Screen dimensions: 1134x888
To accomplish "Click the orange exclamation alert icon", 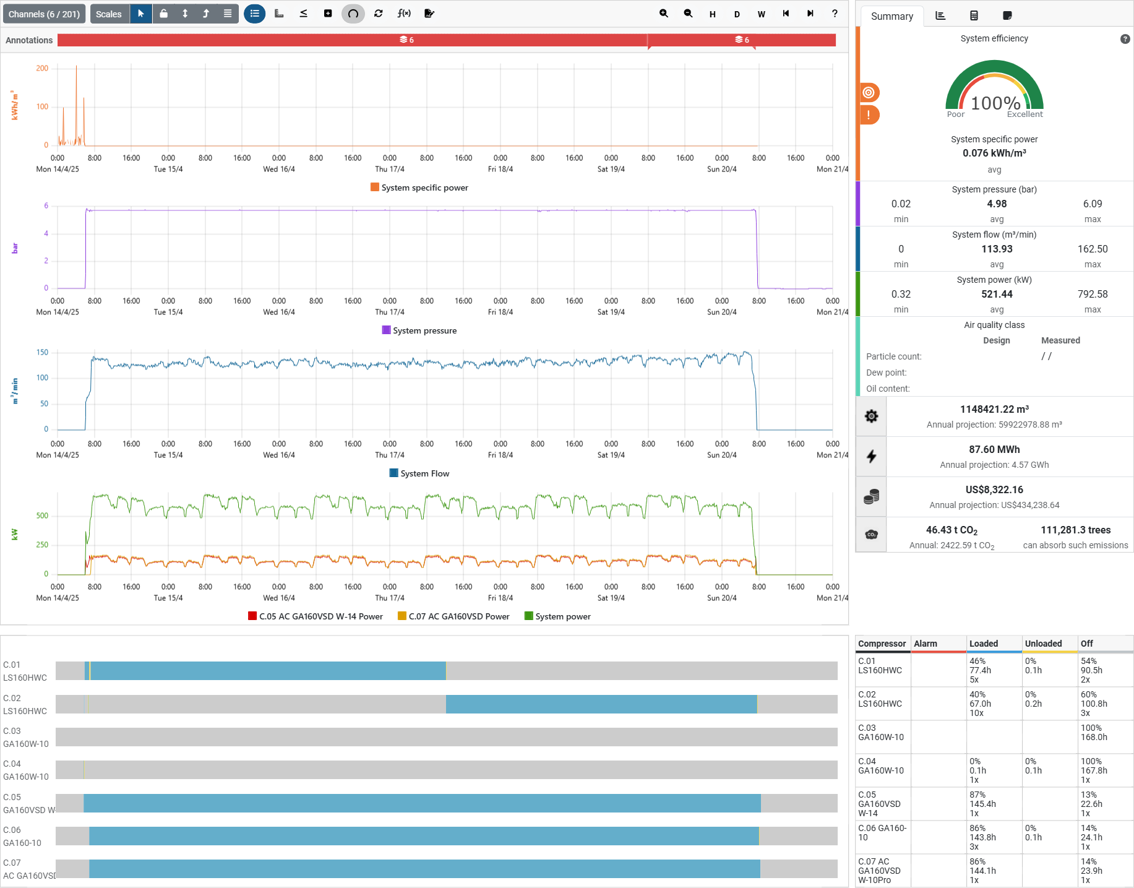I will [869, 114].
